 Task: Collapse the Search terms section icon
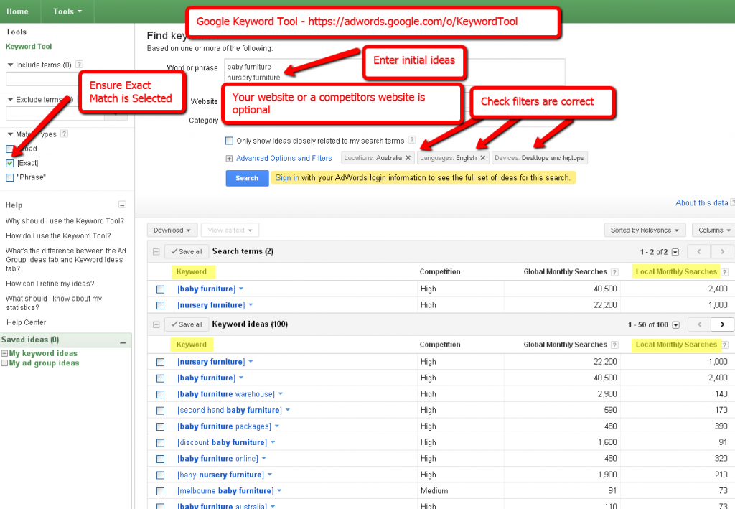tap(156, 252)
